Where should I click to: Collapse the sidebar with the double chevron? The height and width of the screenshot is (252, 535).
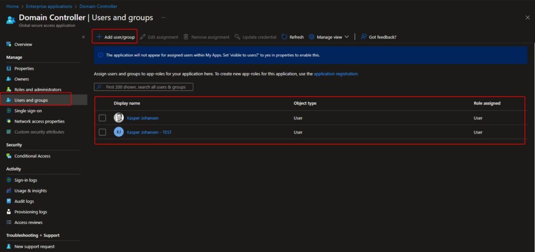[x=83, y=37]
